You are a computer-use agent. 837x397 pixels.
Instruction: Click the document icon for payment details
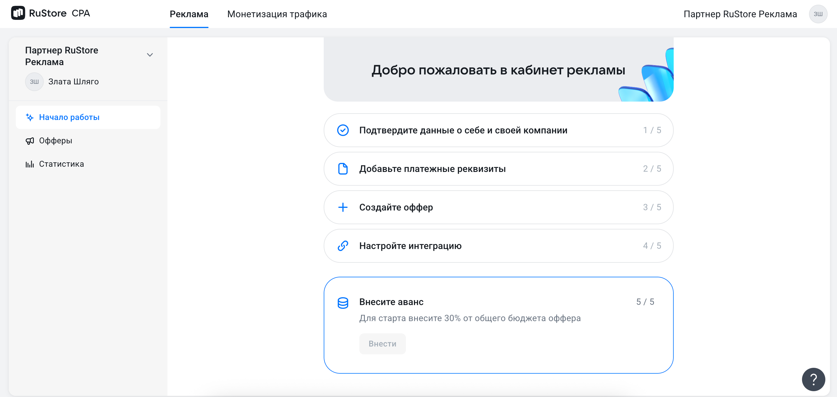343,169
